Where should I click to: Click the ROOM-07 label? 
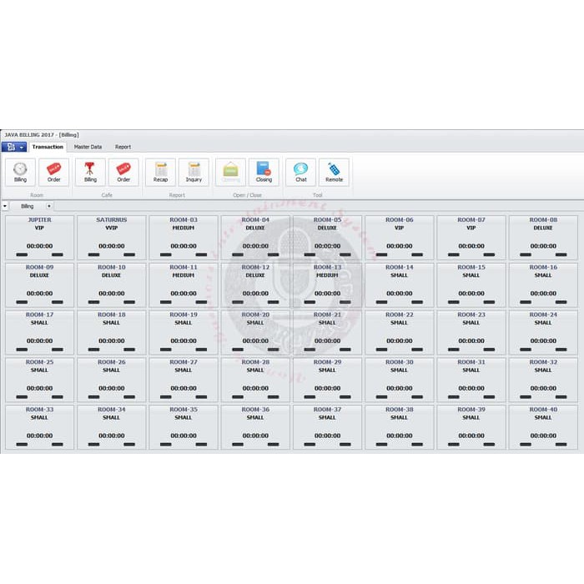471,219
